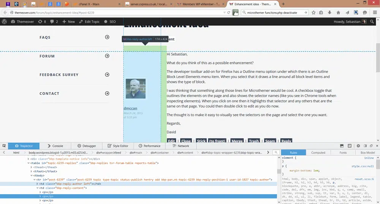This screenshot has height=204, width=380.
Task: Bookmark this page with star icon
Action: (313, 13)
